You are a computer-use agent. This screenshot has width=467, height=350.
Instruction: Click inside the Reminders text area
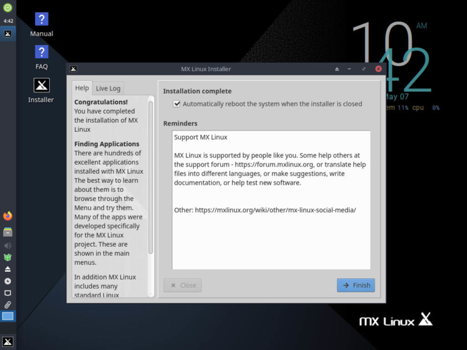271,200
